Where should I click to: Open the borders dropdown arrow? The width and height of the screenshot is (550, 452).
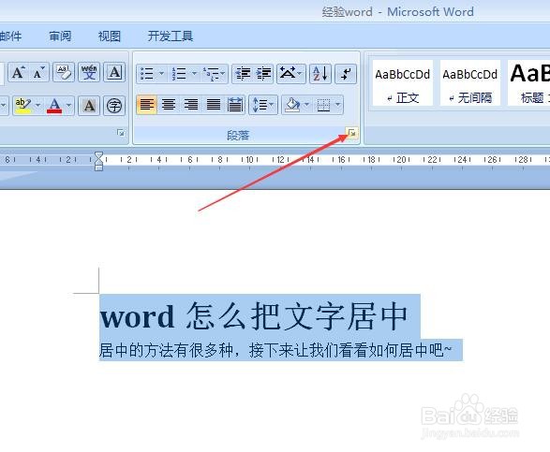(x=338, y=105)
